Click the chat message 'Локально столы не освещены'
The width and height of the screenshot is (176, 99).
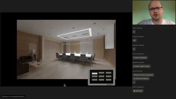point(143,75)
